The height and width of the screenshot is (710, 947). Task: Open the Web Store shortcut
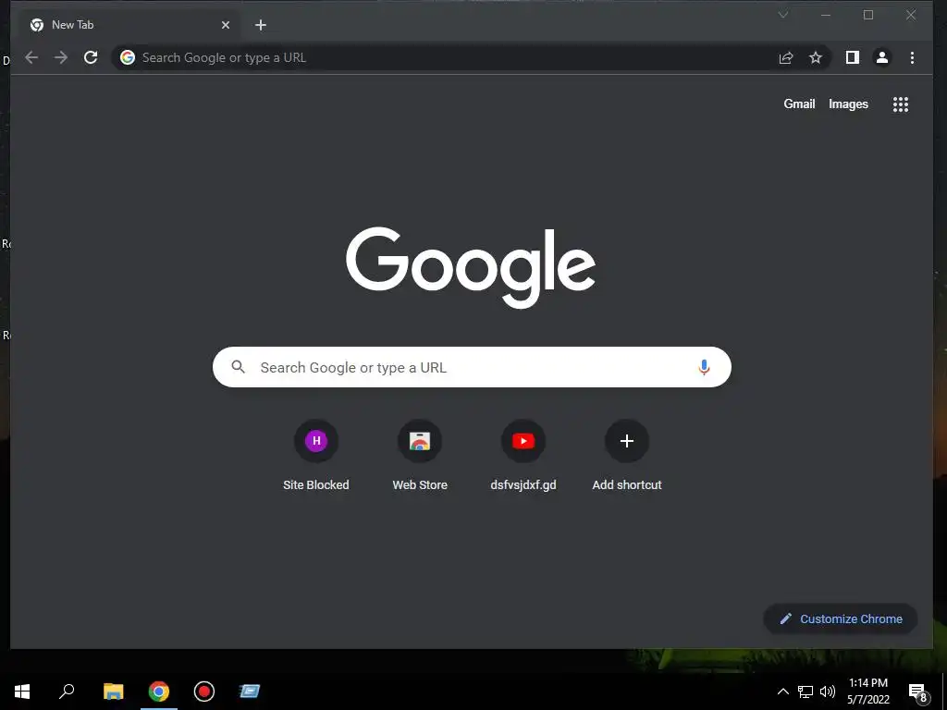click(x=420, y=455)
